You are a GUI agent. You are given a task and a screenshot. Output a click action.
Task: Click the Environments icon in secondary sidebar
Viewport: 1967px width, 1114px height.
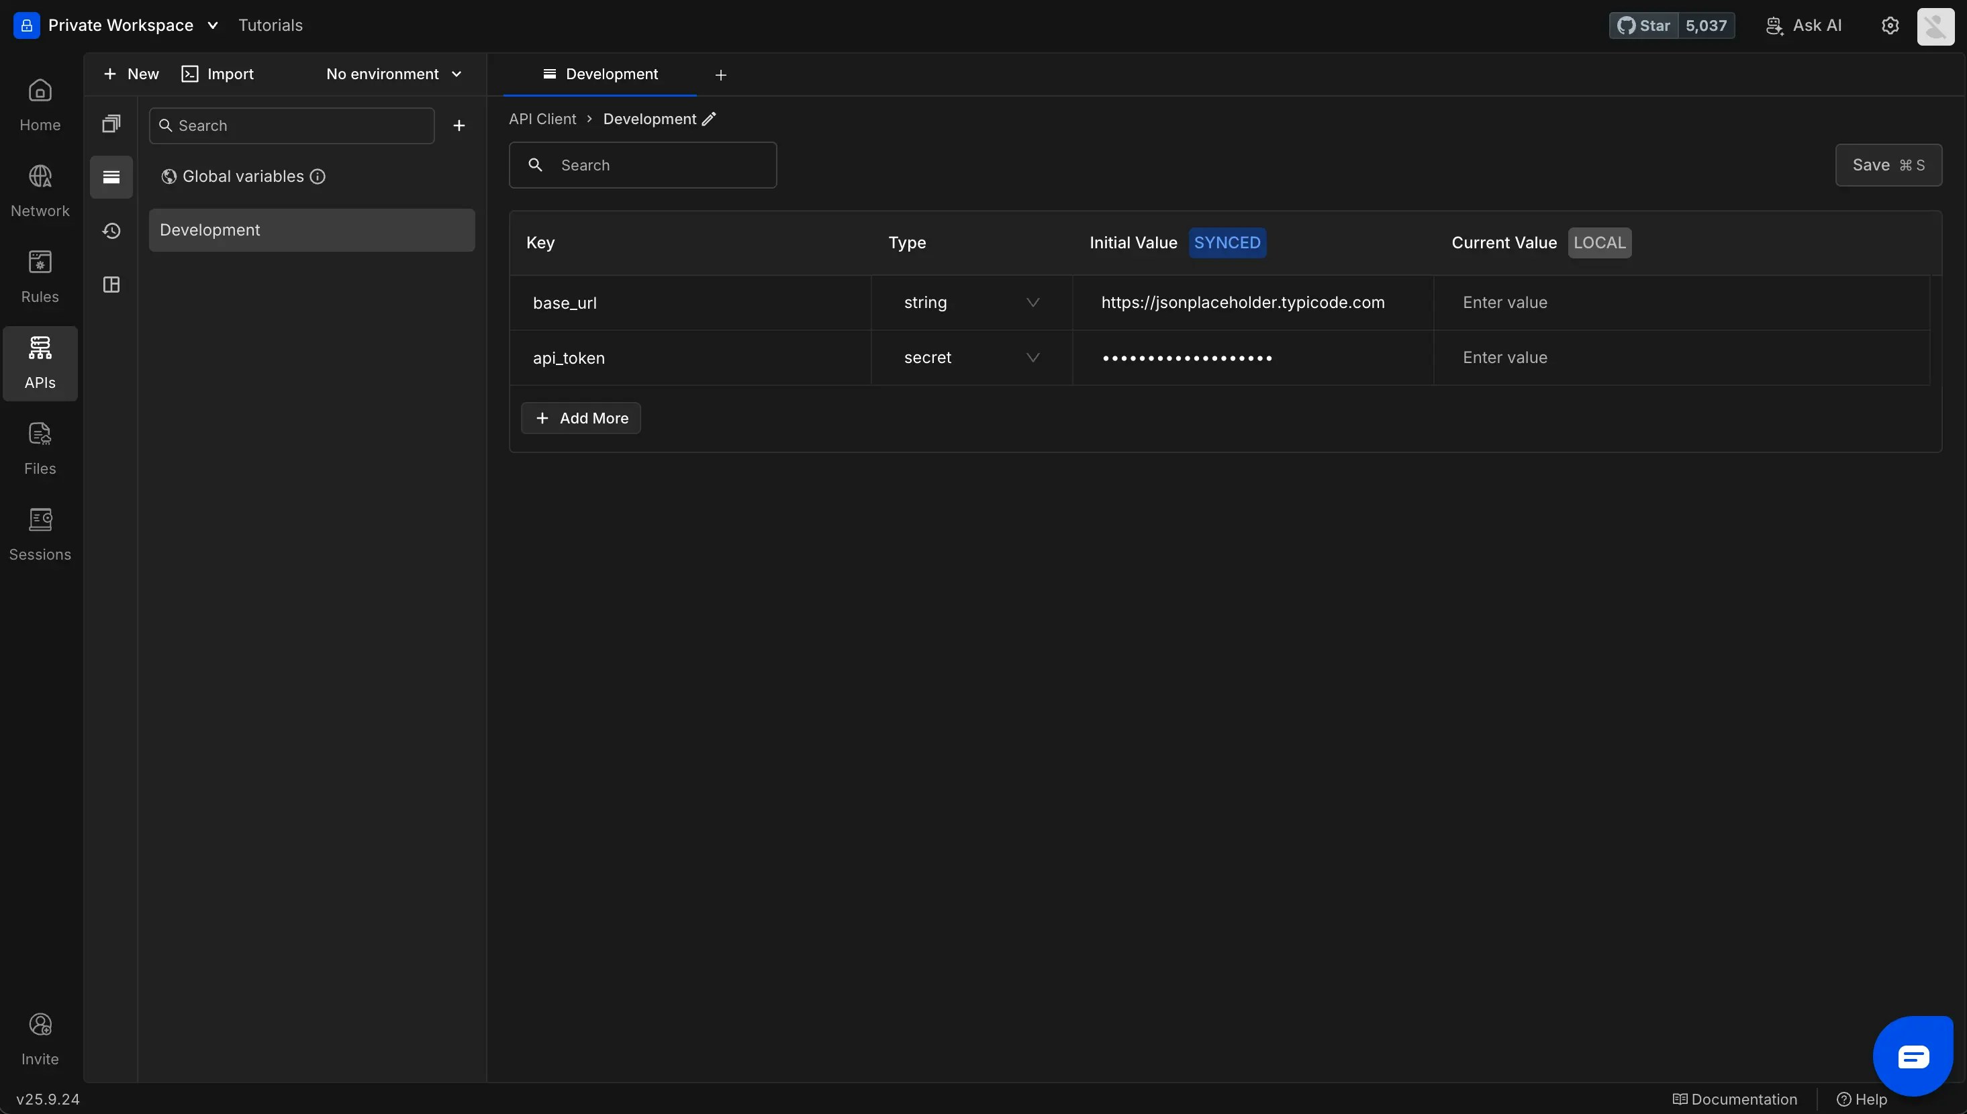click(111, 178)
